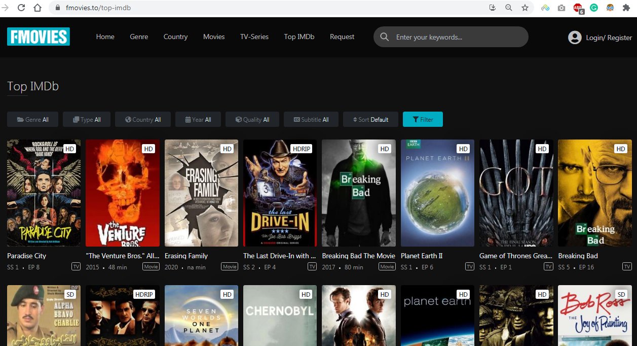Open the Erasing Family title link
The height and width of the screenshot is (346, 637).
click(x=186, y=256)
